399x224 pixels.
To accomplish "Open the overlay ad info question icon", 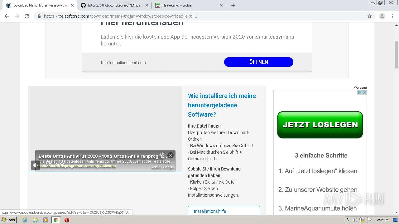I will pyautogui.click(x=162, y=155).
